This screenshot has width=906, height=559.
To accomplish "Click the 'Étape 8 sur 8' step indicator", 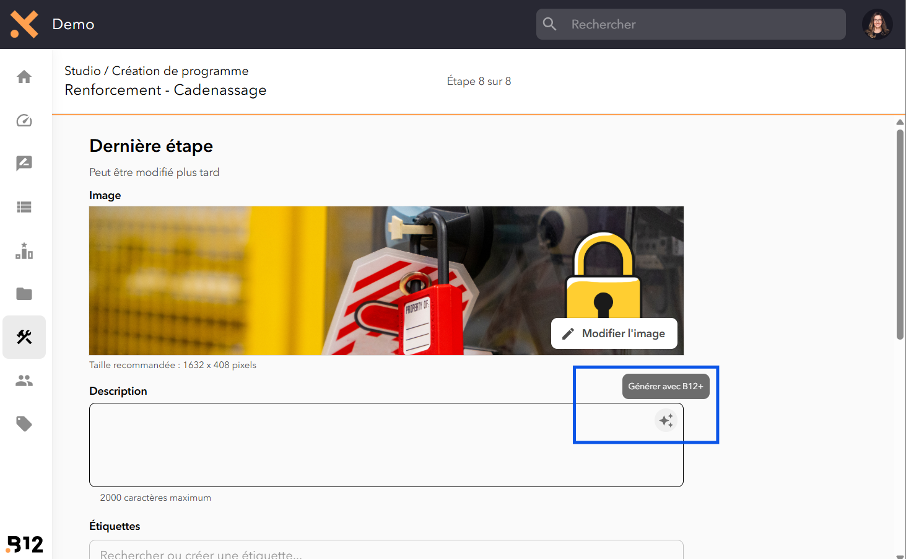I will point(479,81).
